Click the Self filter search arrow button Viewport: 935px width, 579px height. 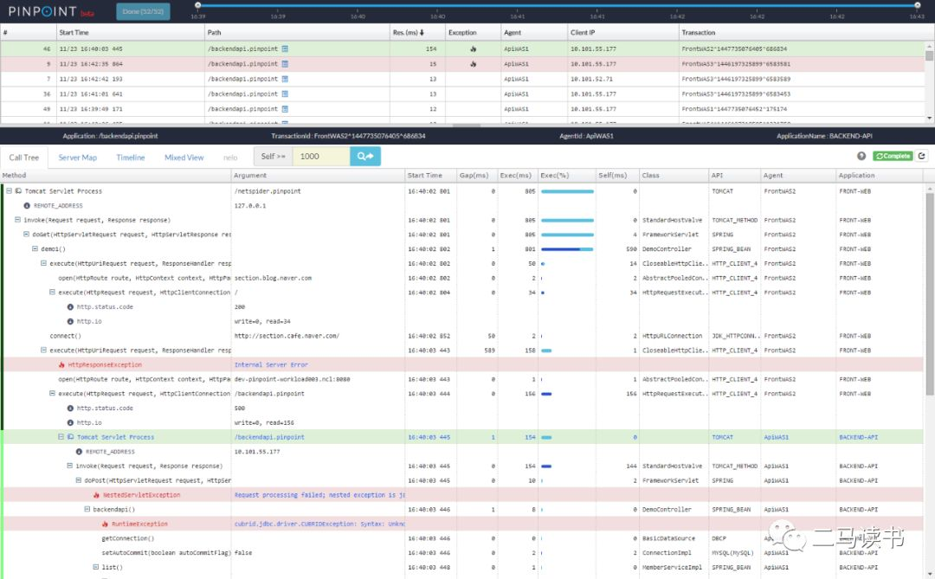[364, 156]
